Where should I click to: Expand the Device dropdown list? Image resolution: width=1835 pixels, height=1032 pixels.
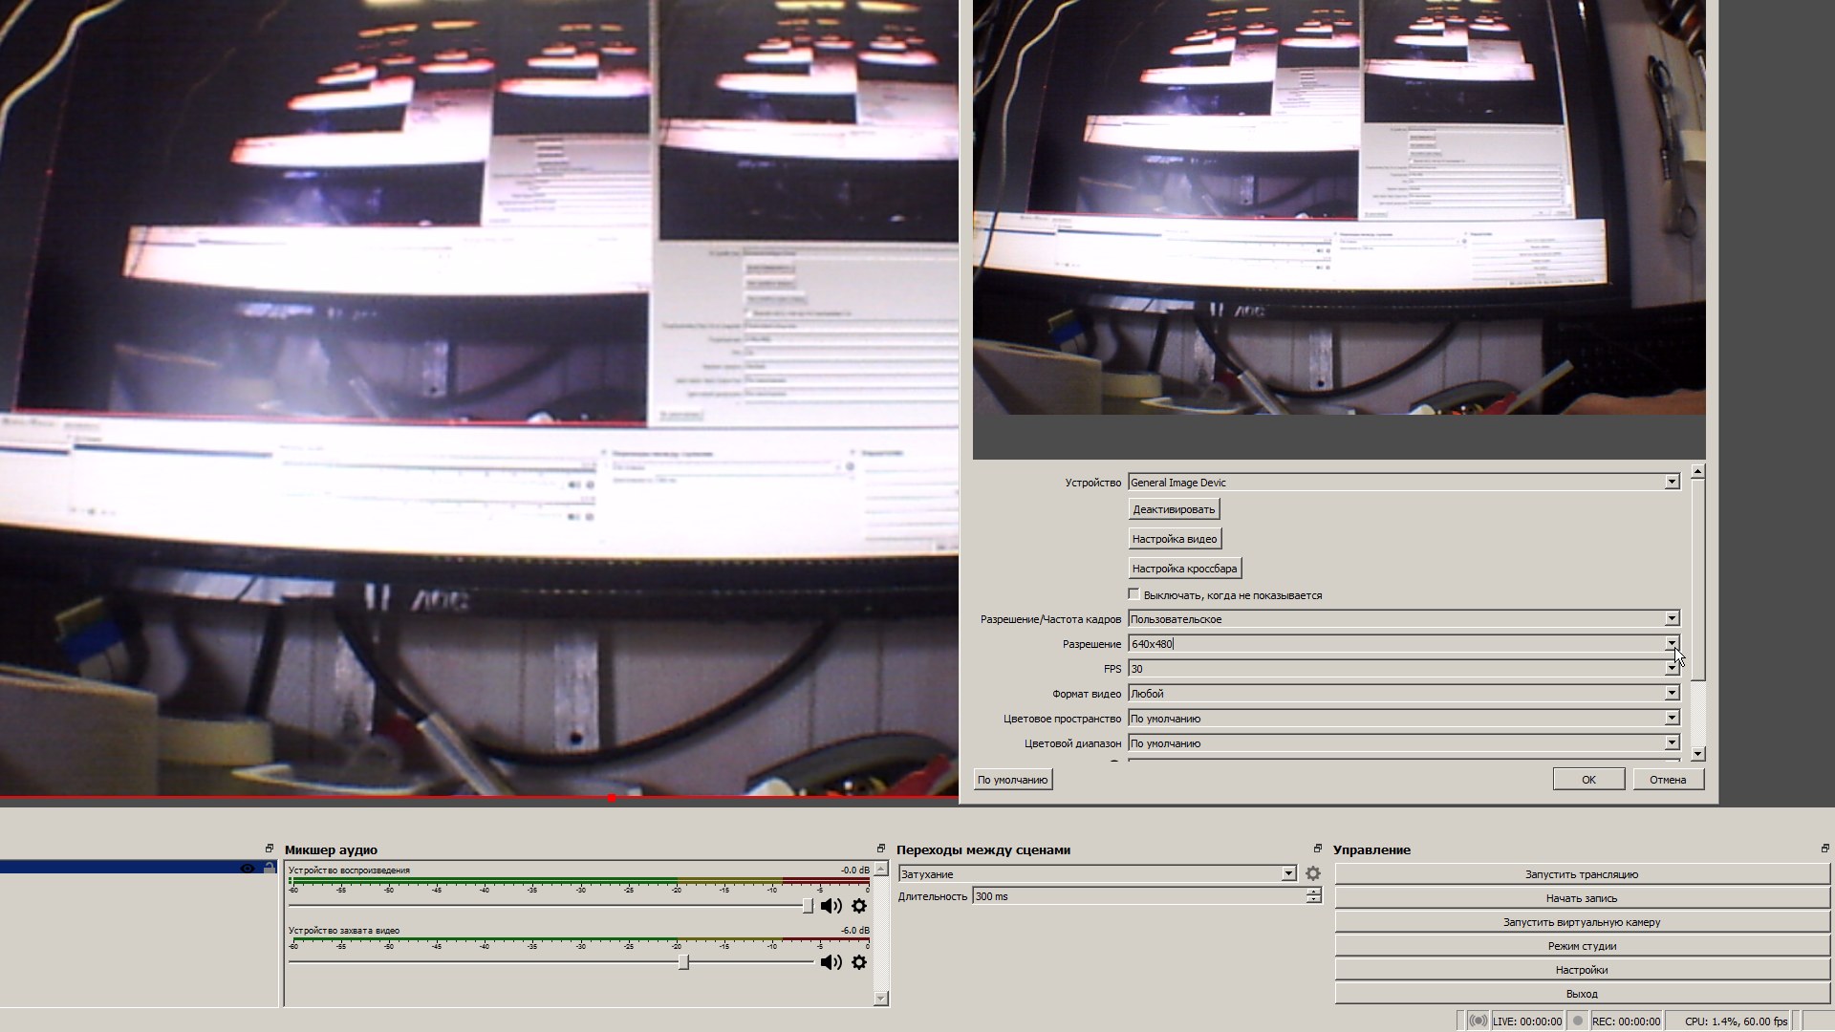click(x=1672, y=483)
